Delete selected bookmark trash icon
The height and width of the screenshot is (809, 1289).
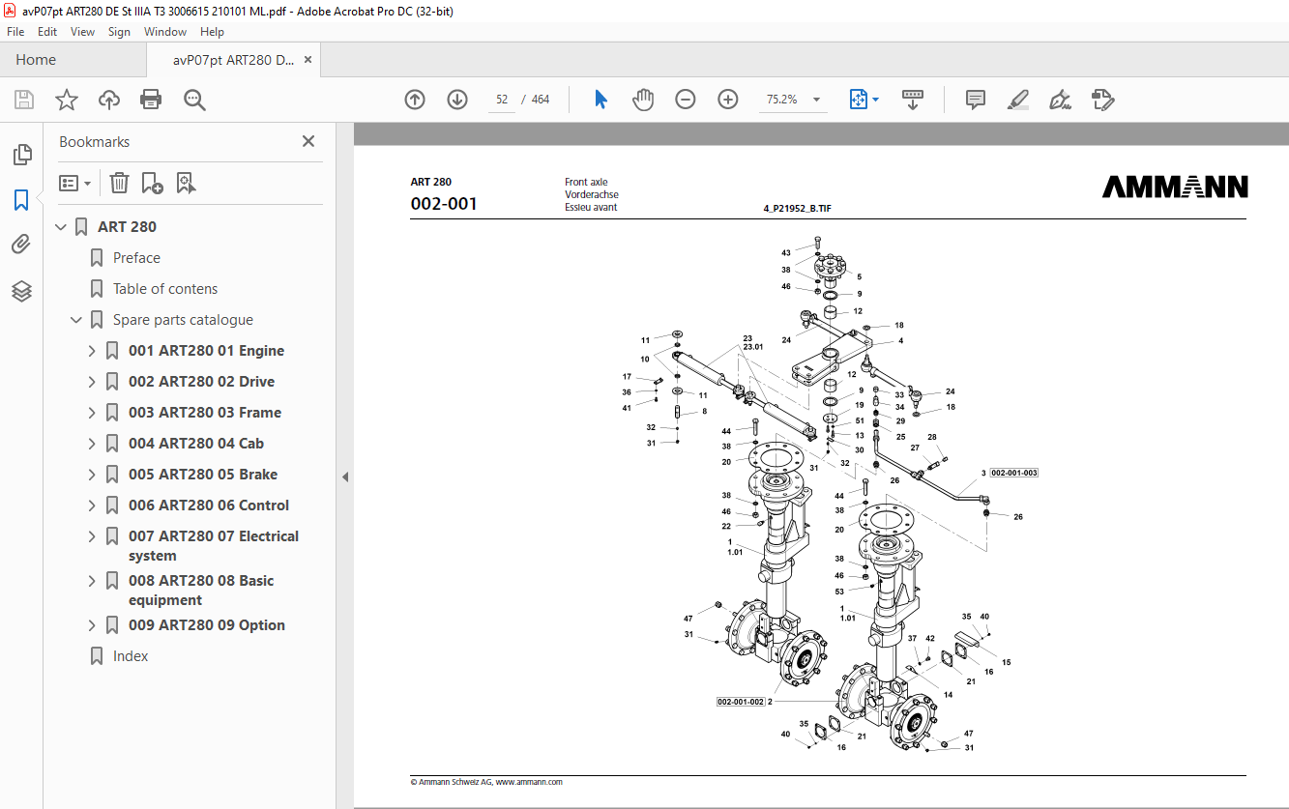(x=119, y=183)
